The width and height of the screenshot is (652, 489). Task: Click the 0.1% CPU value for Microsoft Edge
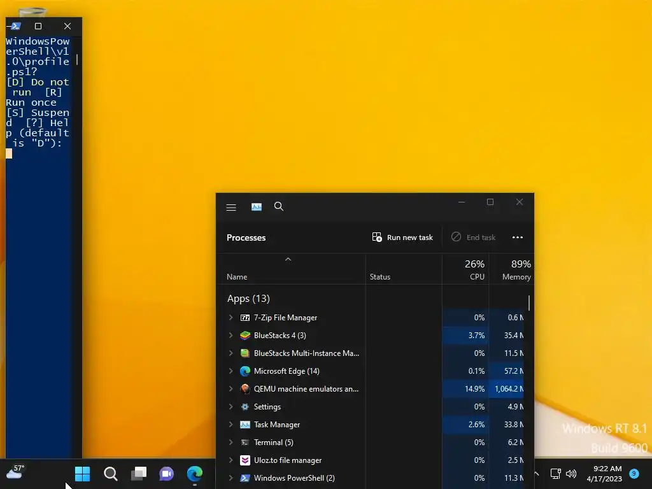pos(476,371)
